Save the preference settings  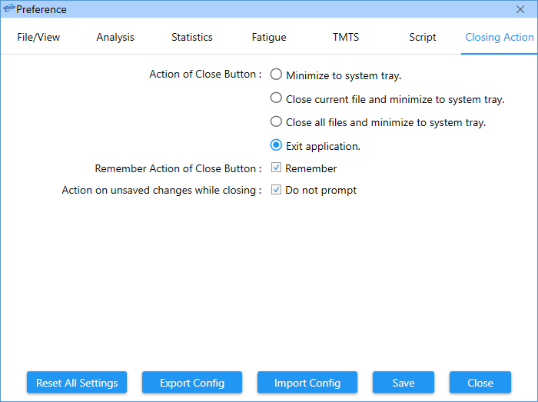tap(403, 383)
